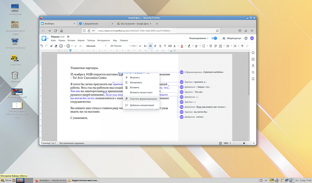Image resolution: width=312 pixels, height=183 pixels.
Task: Apply italic (К) formatting
Action: tap(156, 46)
